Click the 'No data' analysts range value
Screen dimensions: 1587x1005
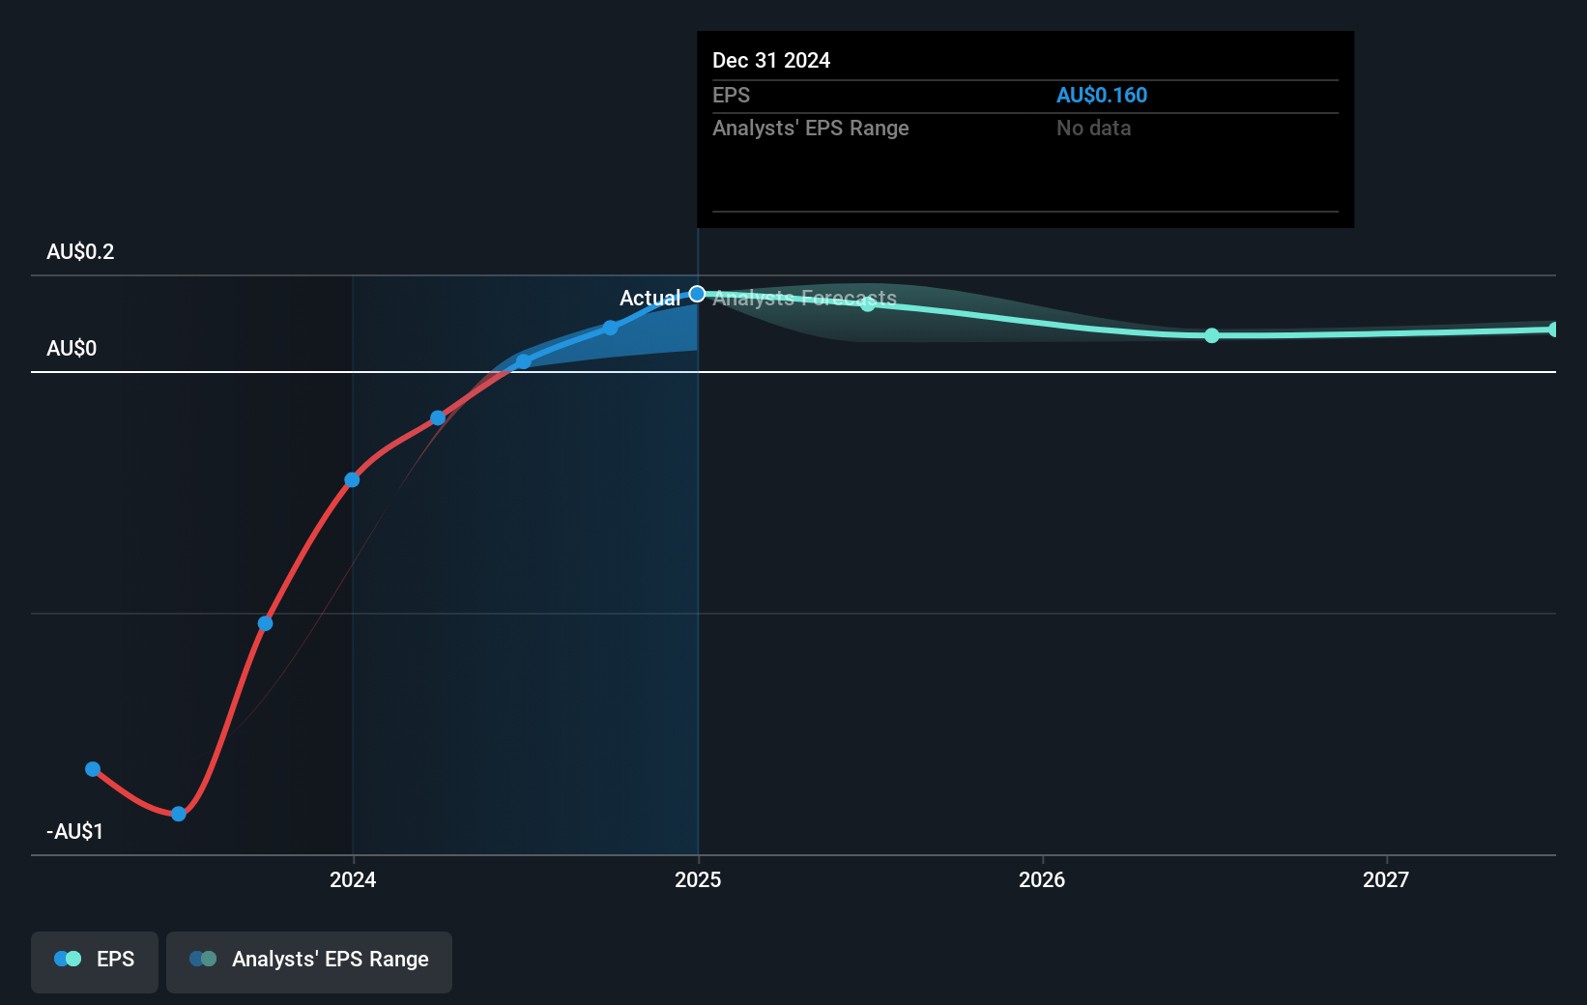[1093, 128]
